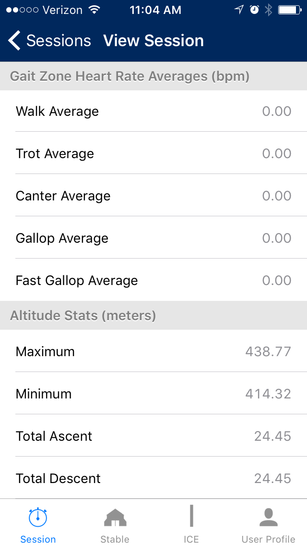Viewport: 307px width, 546px height.
Task: Switch to the Stable tab label
Action: pyautogui.click(x=115, y=539)
